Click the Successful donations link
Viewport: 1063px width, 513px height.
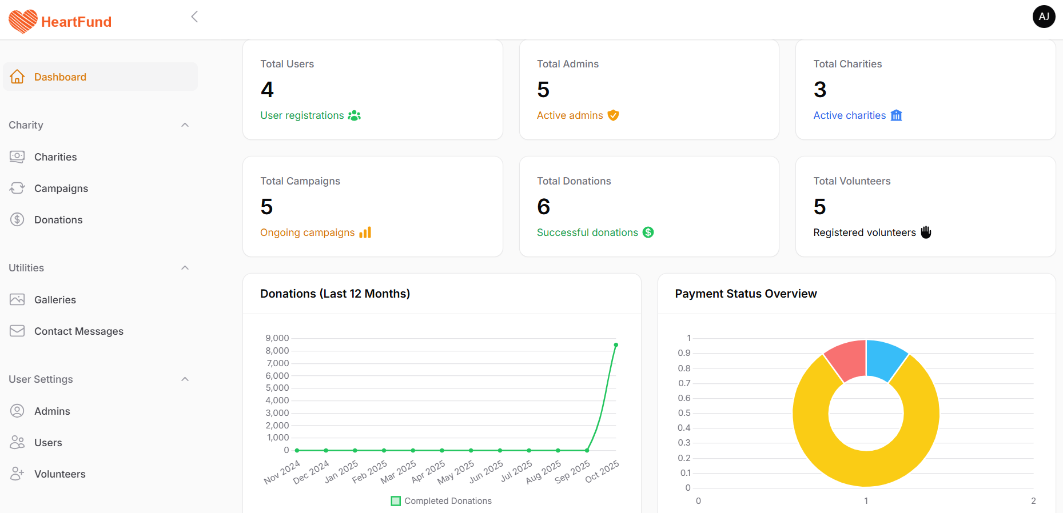point(587,233)
